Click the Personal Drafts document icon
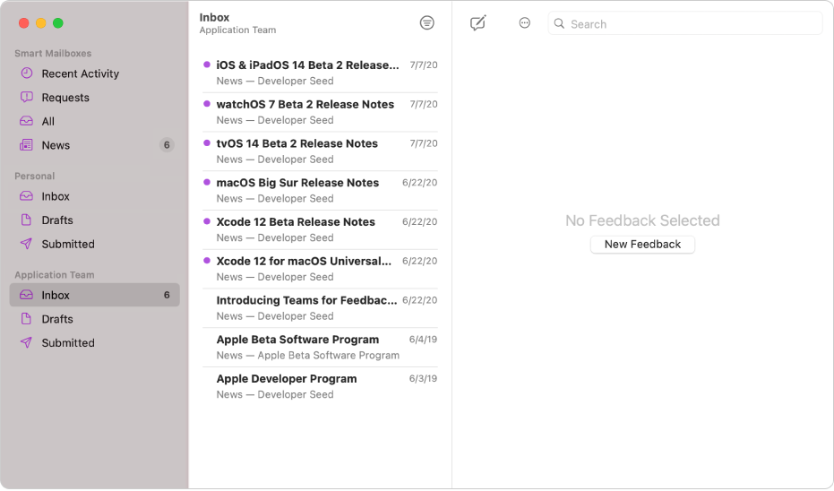 [x=27, y=220]
